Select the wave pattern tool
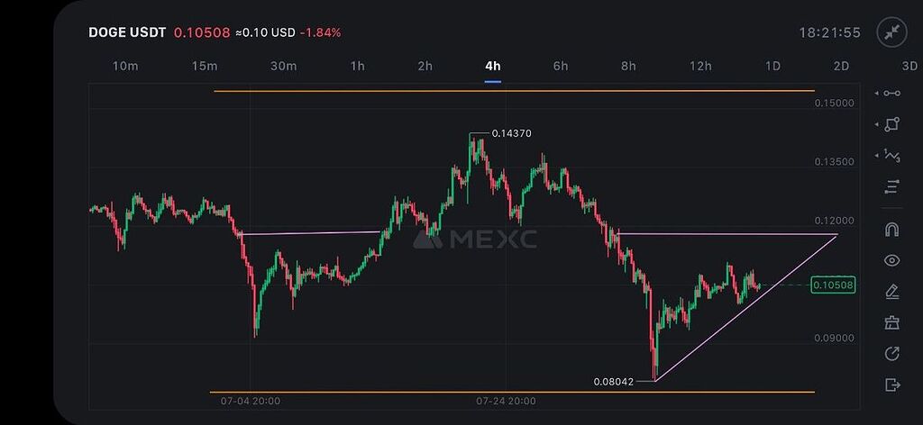Image resolution: width=923 pixels, height=425 pixels. point(892,155)
